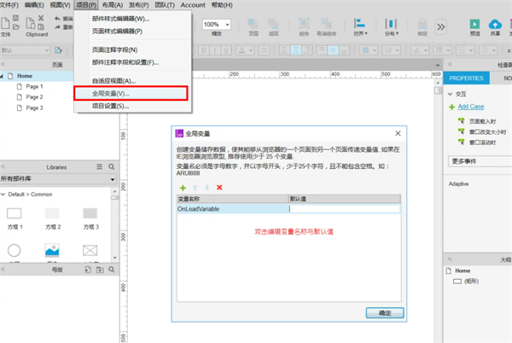This screenshot has height=343, width=512.
Task: Click the Libraries search magnifier icon
Action: (x=109, y=167)
